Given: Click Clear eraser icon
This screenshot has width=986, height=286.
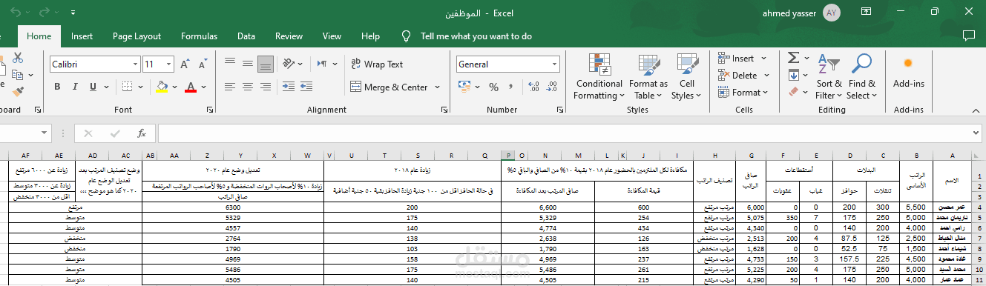Looking at the screenshot, I should 793,92.
